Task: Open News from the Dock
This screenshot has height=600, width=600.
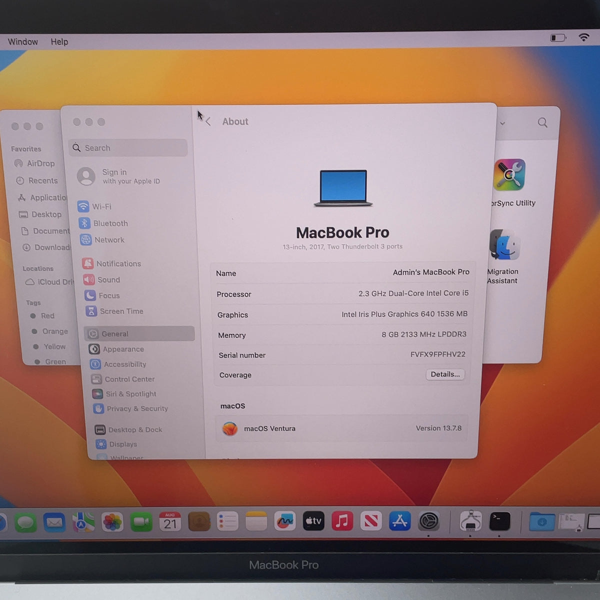Action: pyautogui.click(x=371, y=521)
